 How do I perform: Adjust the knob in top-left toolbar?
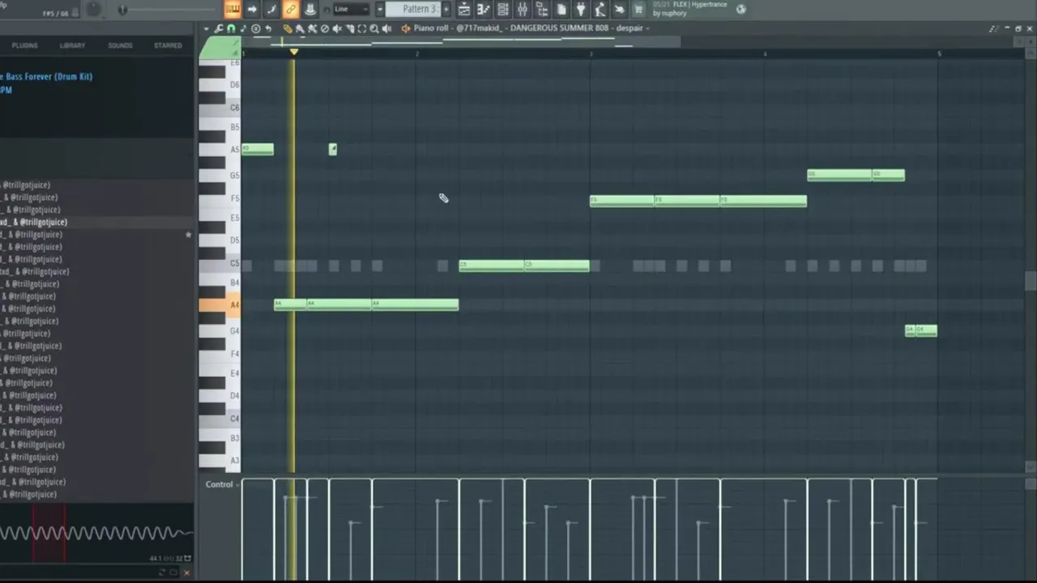(94, 9)
